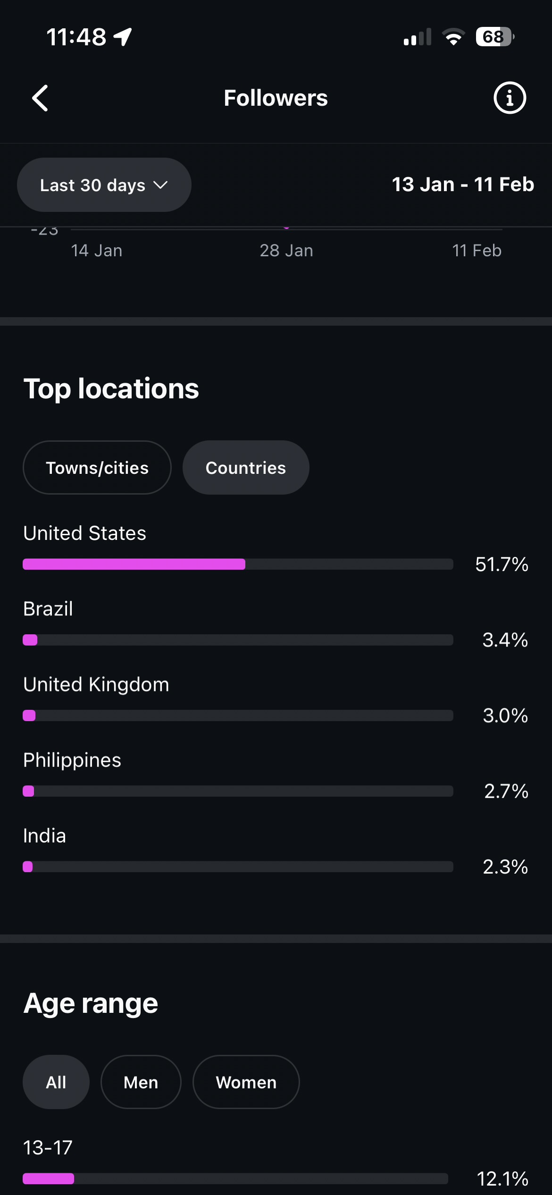Tap the cellular signal bars icon

pos(418,37)
